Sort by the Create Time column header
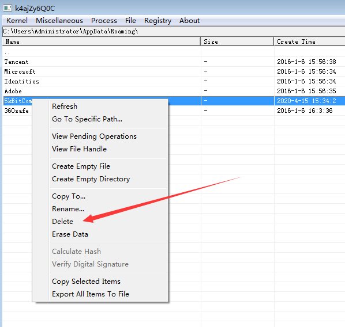 [310, 41]
